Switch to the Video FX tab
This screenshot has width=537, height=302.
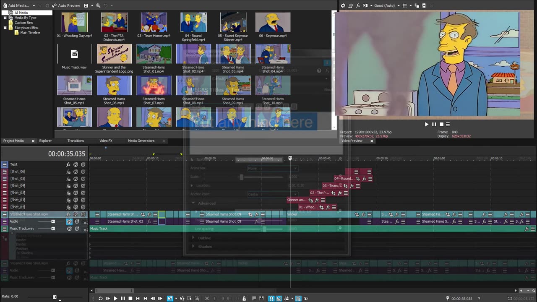[x=106, y=141]
